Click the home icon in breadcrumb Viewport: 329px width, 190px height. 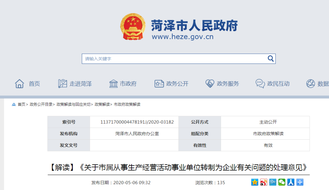coord(14,104)
